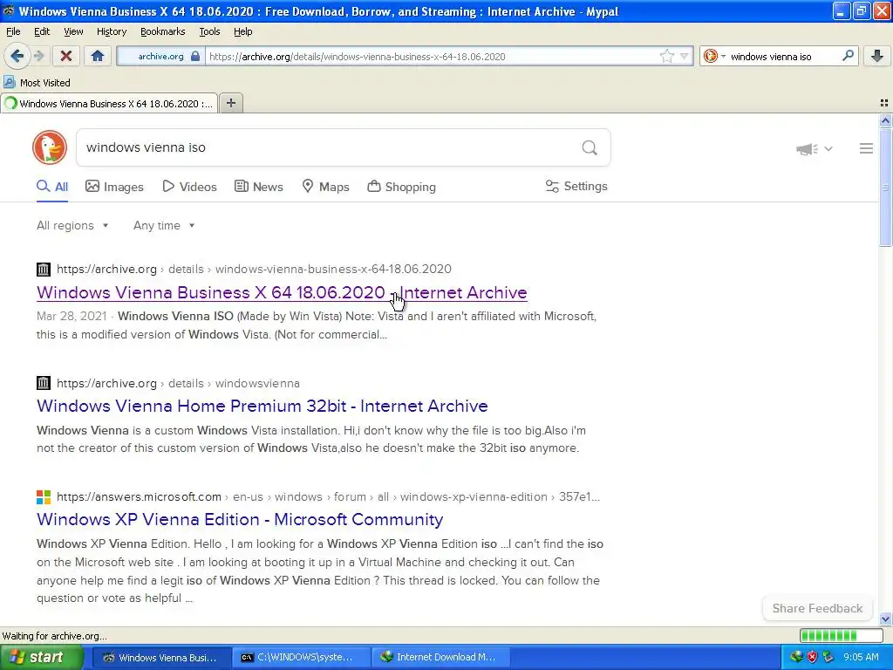Open the downloads arrow button
The height and width of the screenshot is (670, 893).
[x=877, y=56]
